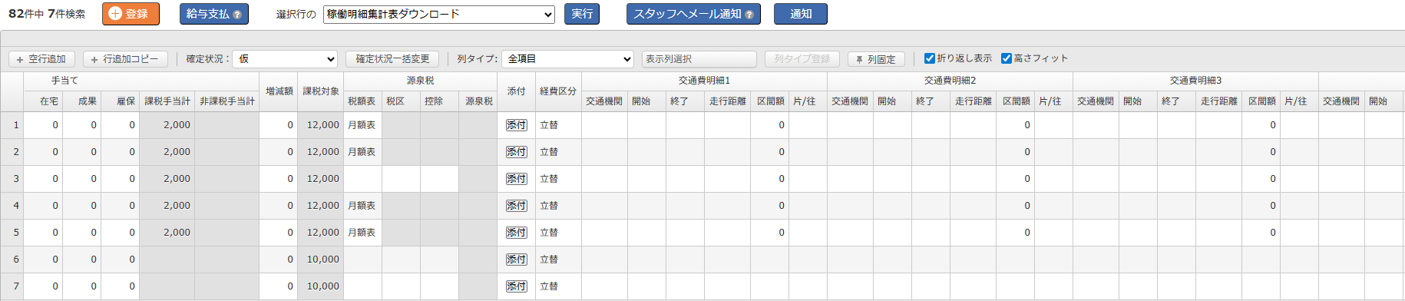This screenshot has height=301, width=1405.
Task: Click the 交通費明細1 group header
Action: coord(704,81)
